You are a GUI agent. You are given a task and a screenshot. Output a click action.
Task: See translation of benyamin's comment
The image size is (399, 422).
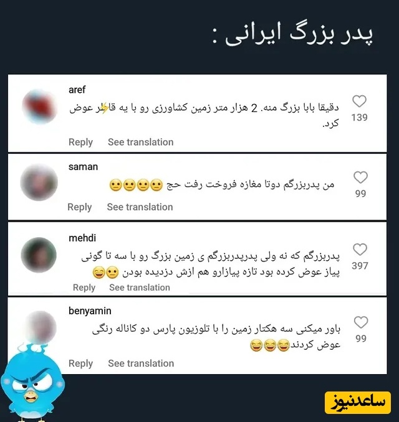[x=141, y=363]
